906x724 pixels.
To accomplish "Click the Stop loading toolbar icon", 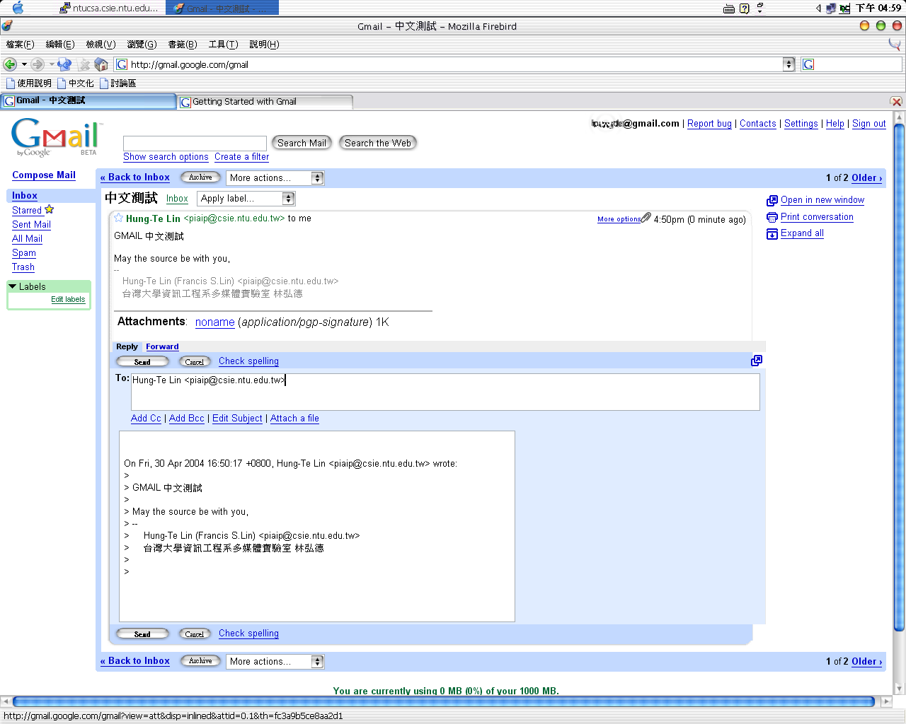I will tap(84, 64).
